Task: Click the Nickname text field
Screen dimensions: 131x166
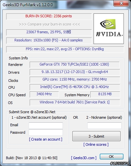Action: pos(104,125)
